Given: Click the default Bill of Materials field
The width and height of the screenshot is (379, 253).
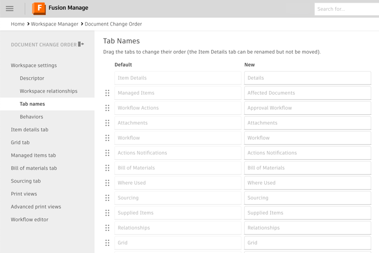Looking at the screenshot, I should [178, 168].
